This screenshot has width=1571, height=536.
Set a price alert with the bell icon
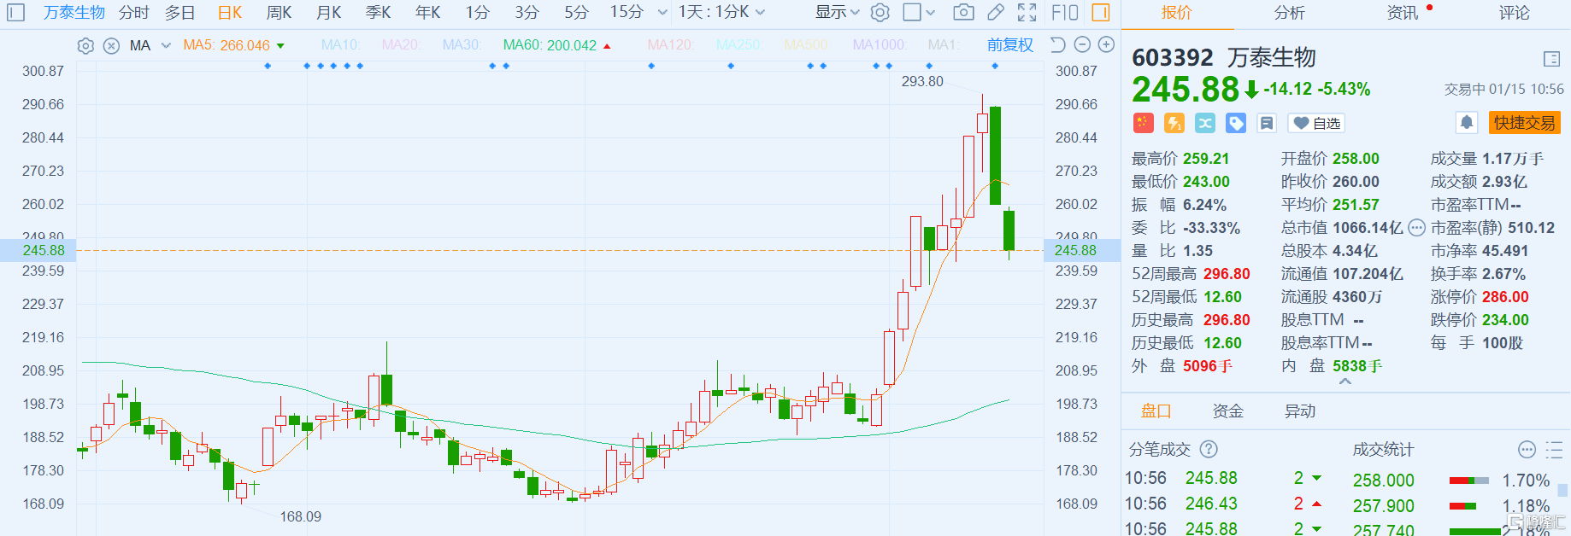click(x=1467, y=123)
